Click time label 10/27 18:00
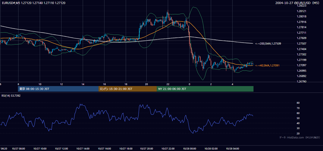323x151 pixels. pyautogui.click(x=126, y=149)
